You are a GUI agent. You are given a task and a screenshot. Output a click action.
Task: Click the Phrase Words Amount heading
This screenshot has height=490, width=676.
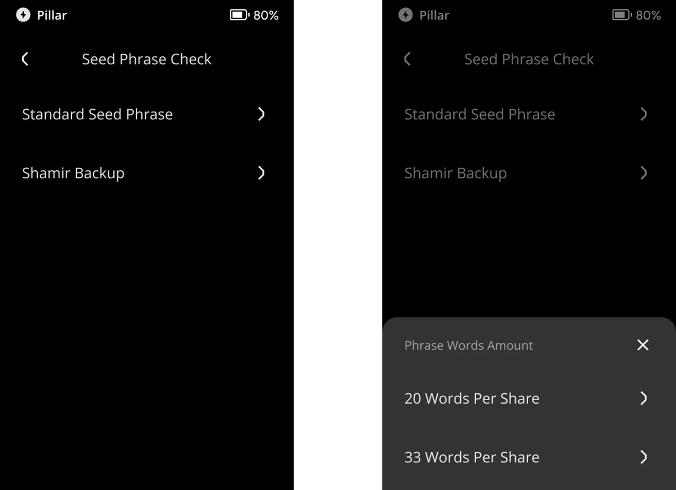pyautogui.click(x=469, y=345)
